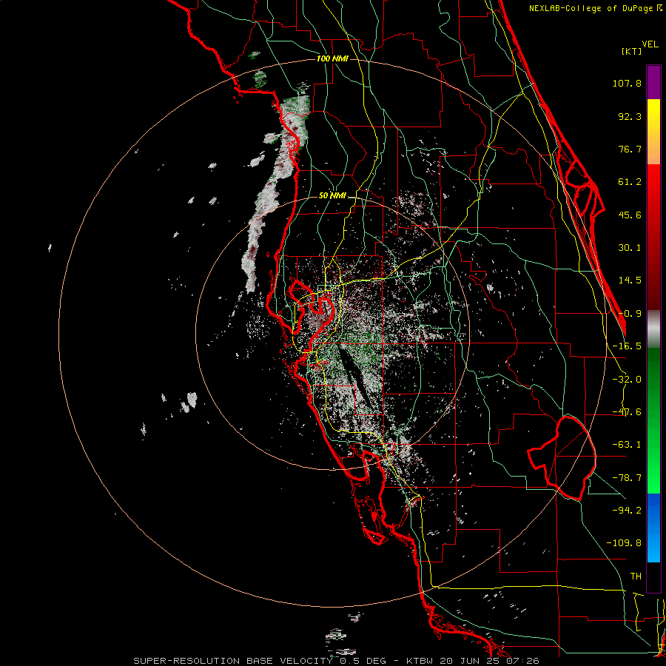Viewport: 666px width, 666px height.
Task: Click the 50 NMI range ring label
Action: tap(332, 196)
